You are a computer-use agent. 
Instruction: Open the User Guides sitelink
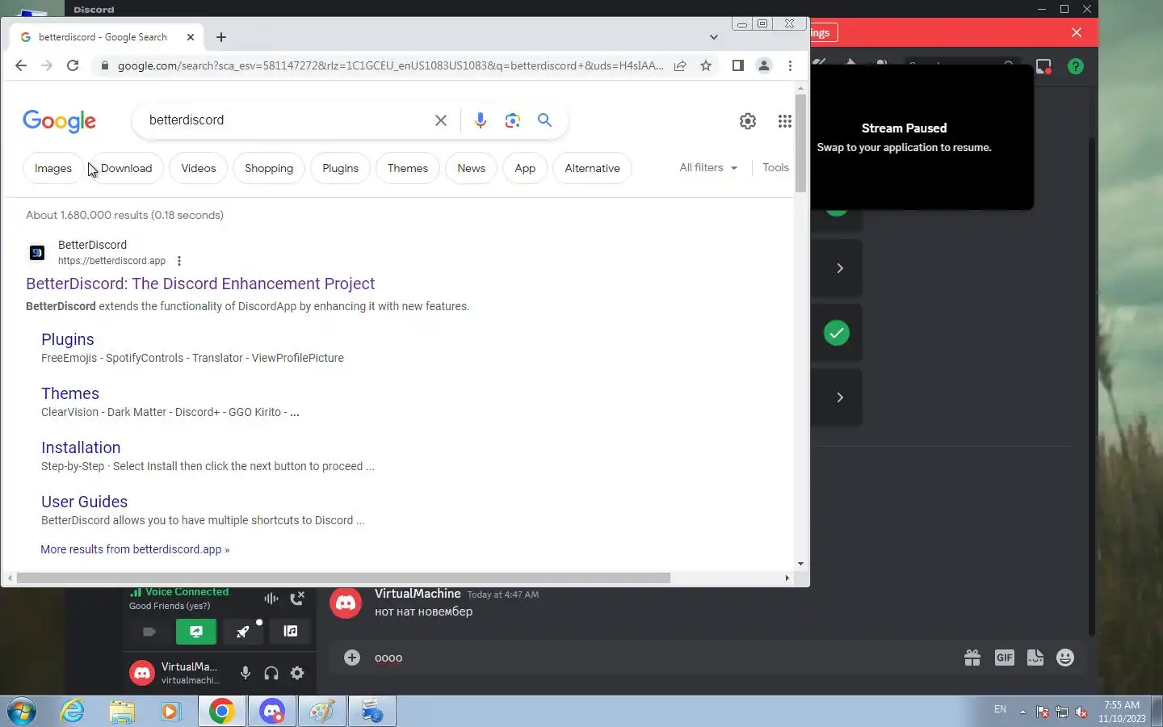(84, 502)
